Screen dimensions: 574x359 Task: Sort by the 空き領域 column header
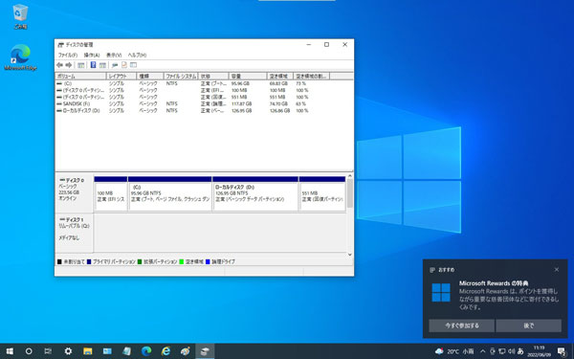(280, 77)
